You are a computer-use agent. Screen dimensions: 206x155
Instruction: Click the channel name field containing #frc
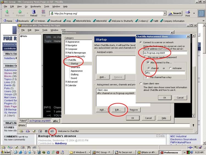coord(165,73)
